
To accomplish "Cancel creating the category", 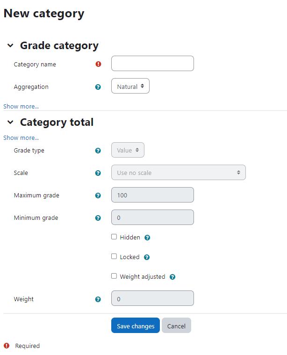I will pos(176,326).
